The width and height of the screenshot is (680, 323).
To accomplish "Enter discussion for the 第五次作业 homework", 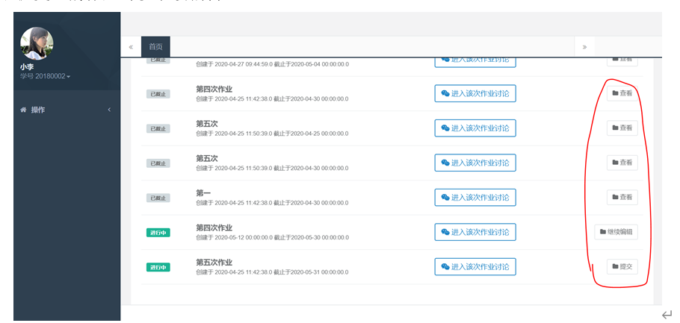I will pyautogui.click(x=475, y=267).
